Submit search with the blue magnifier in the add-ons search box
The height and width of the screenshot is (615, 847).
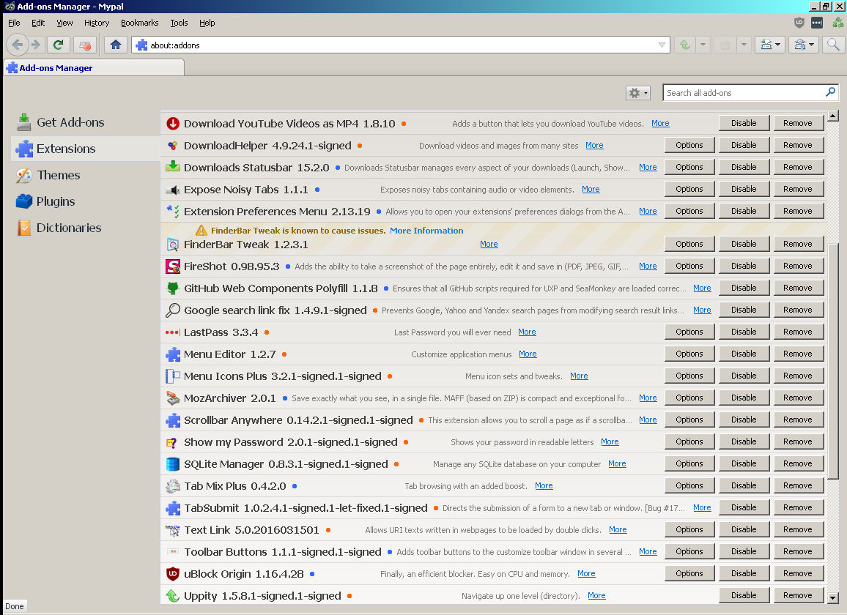tap(830, 92)
